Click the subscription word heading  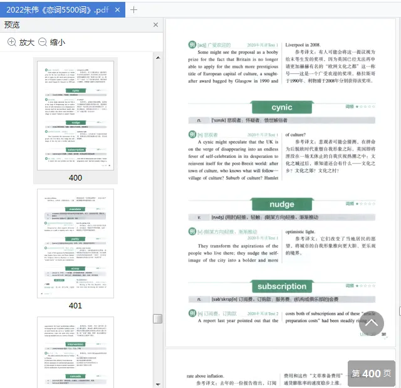(282, 286)
